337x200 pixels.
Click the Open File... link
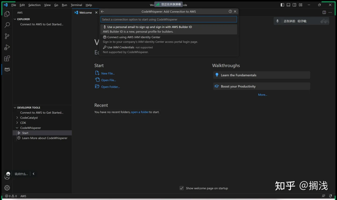click(109, 80)
